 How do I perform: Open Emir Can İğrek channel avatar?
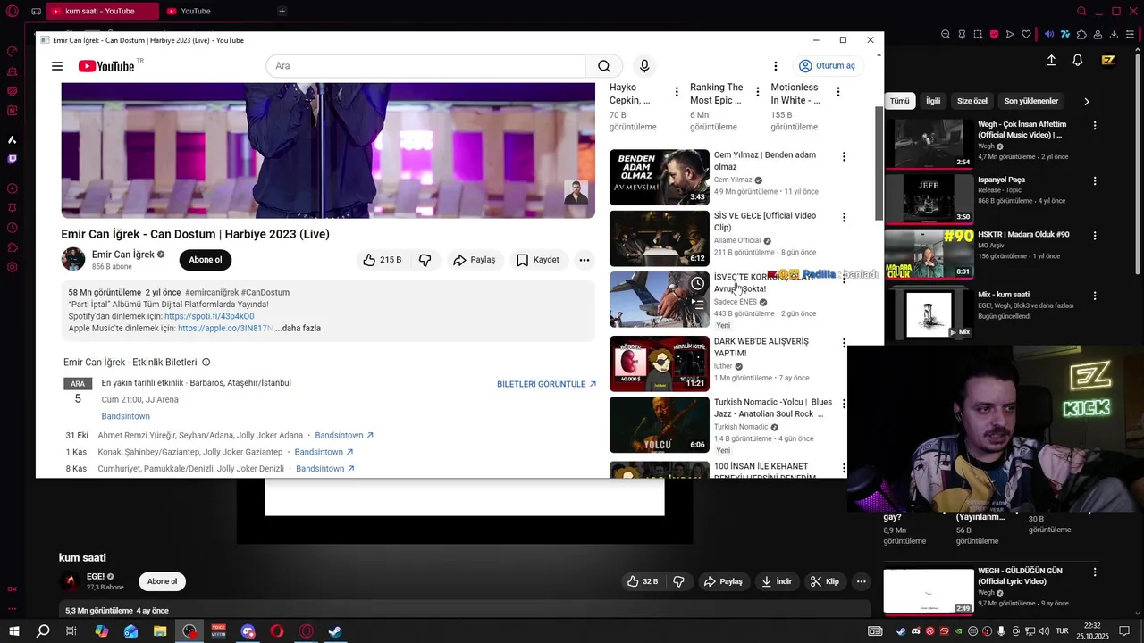coord(73,260)
